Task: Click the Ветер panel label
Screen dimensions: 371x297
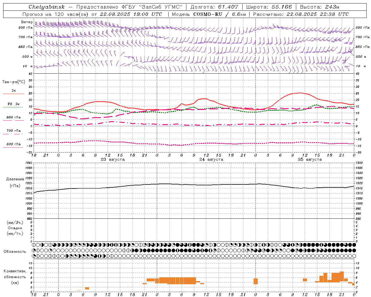Action: tap(27, 22)
